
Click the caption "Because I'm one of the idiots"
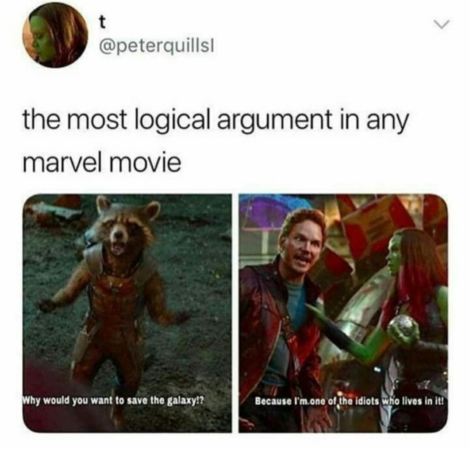coord(318,401)
